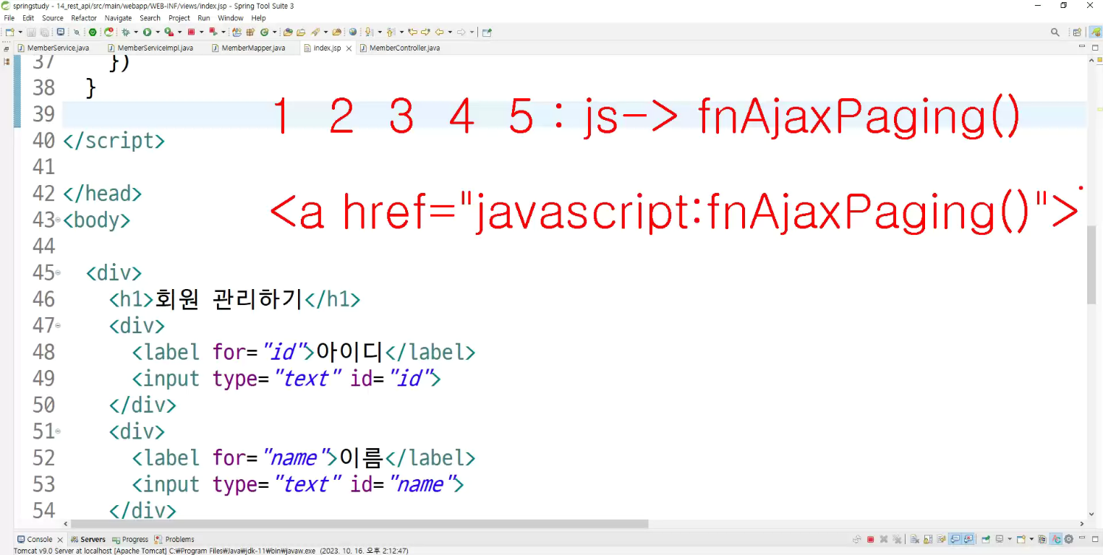Click Remove All Terminated Launches icon
The height and width of the screenshot is (555, 1103).
(x=898, y=539)
